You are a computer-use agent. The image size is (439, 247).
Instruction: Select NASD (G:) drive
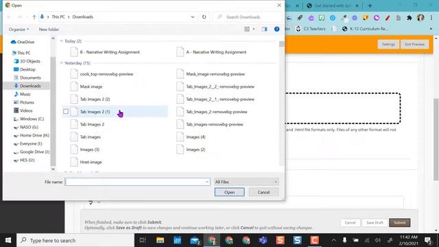click(x=26, y=127)
